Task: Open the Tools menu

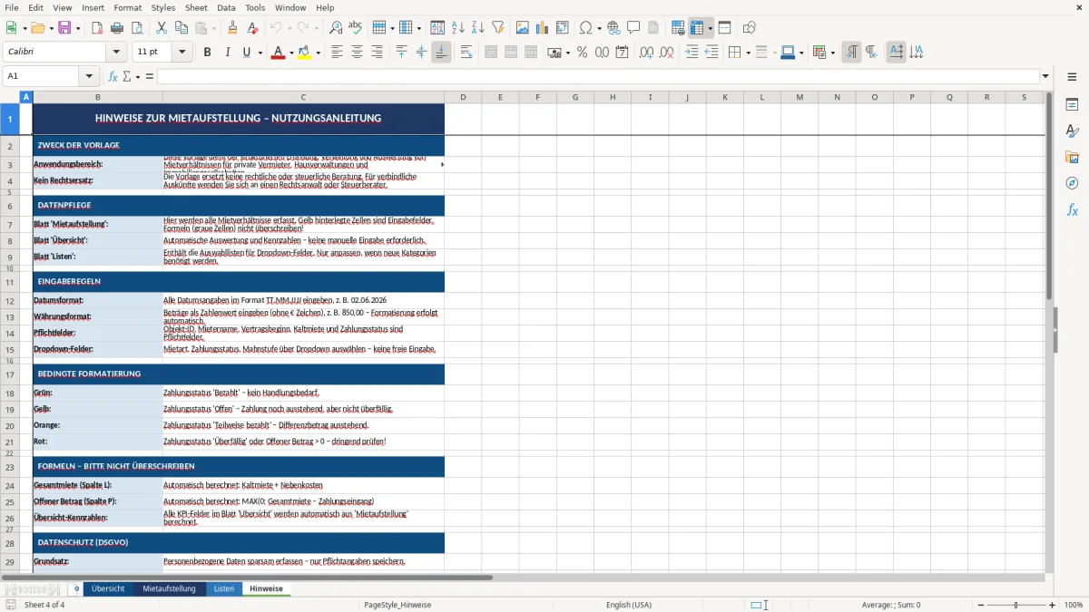Action: [x=255, y=7]
